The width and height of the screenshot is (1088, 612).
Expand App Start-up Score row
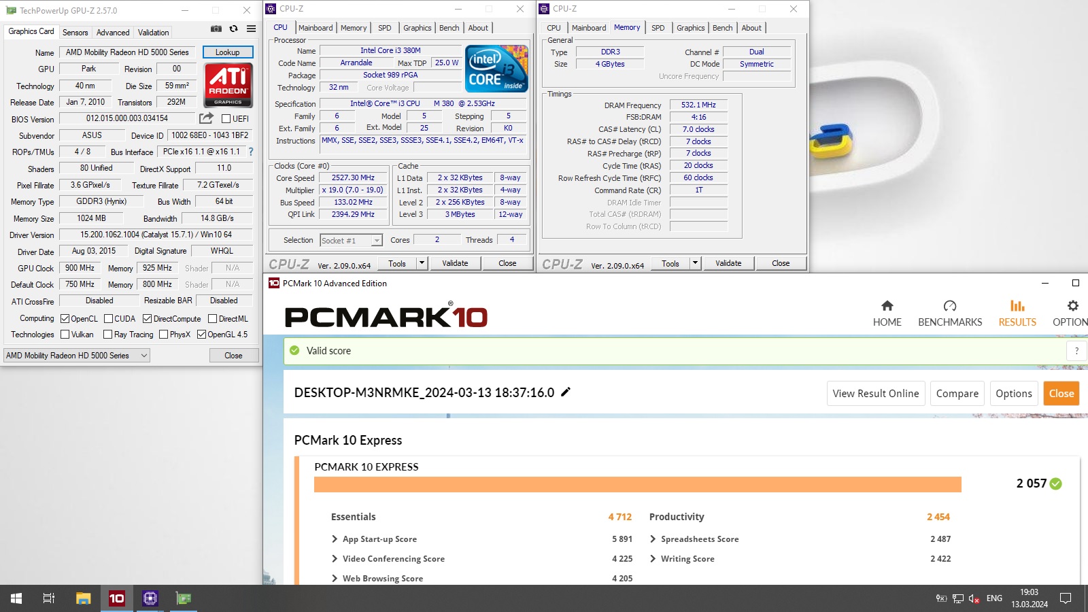tap(335, 539)
